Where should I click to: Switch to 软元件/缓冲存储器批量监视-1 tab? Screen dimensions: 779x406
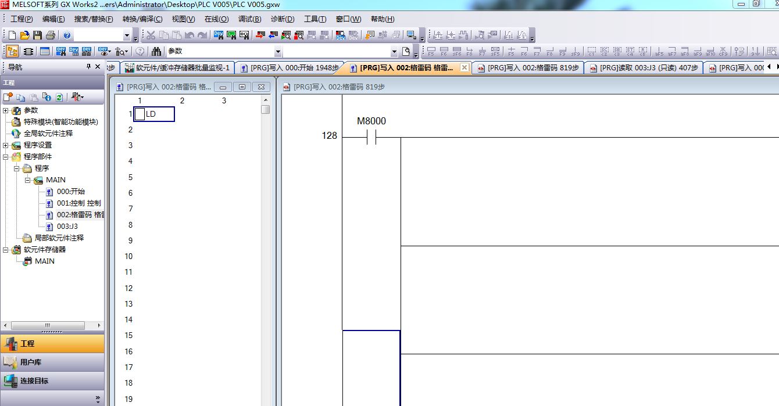coord(178,68)
